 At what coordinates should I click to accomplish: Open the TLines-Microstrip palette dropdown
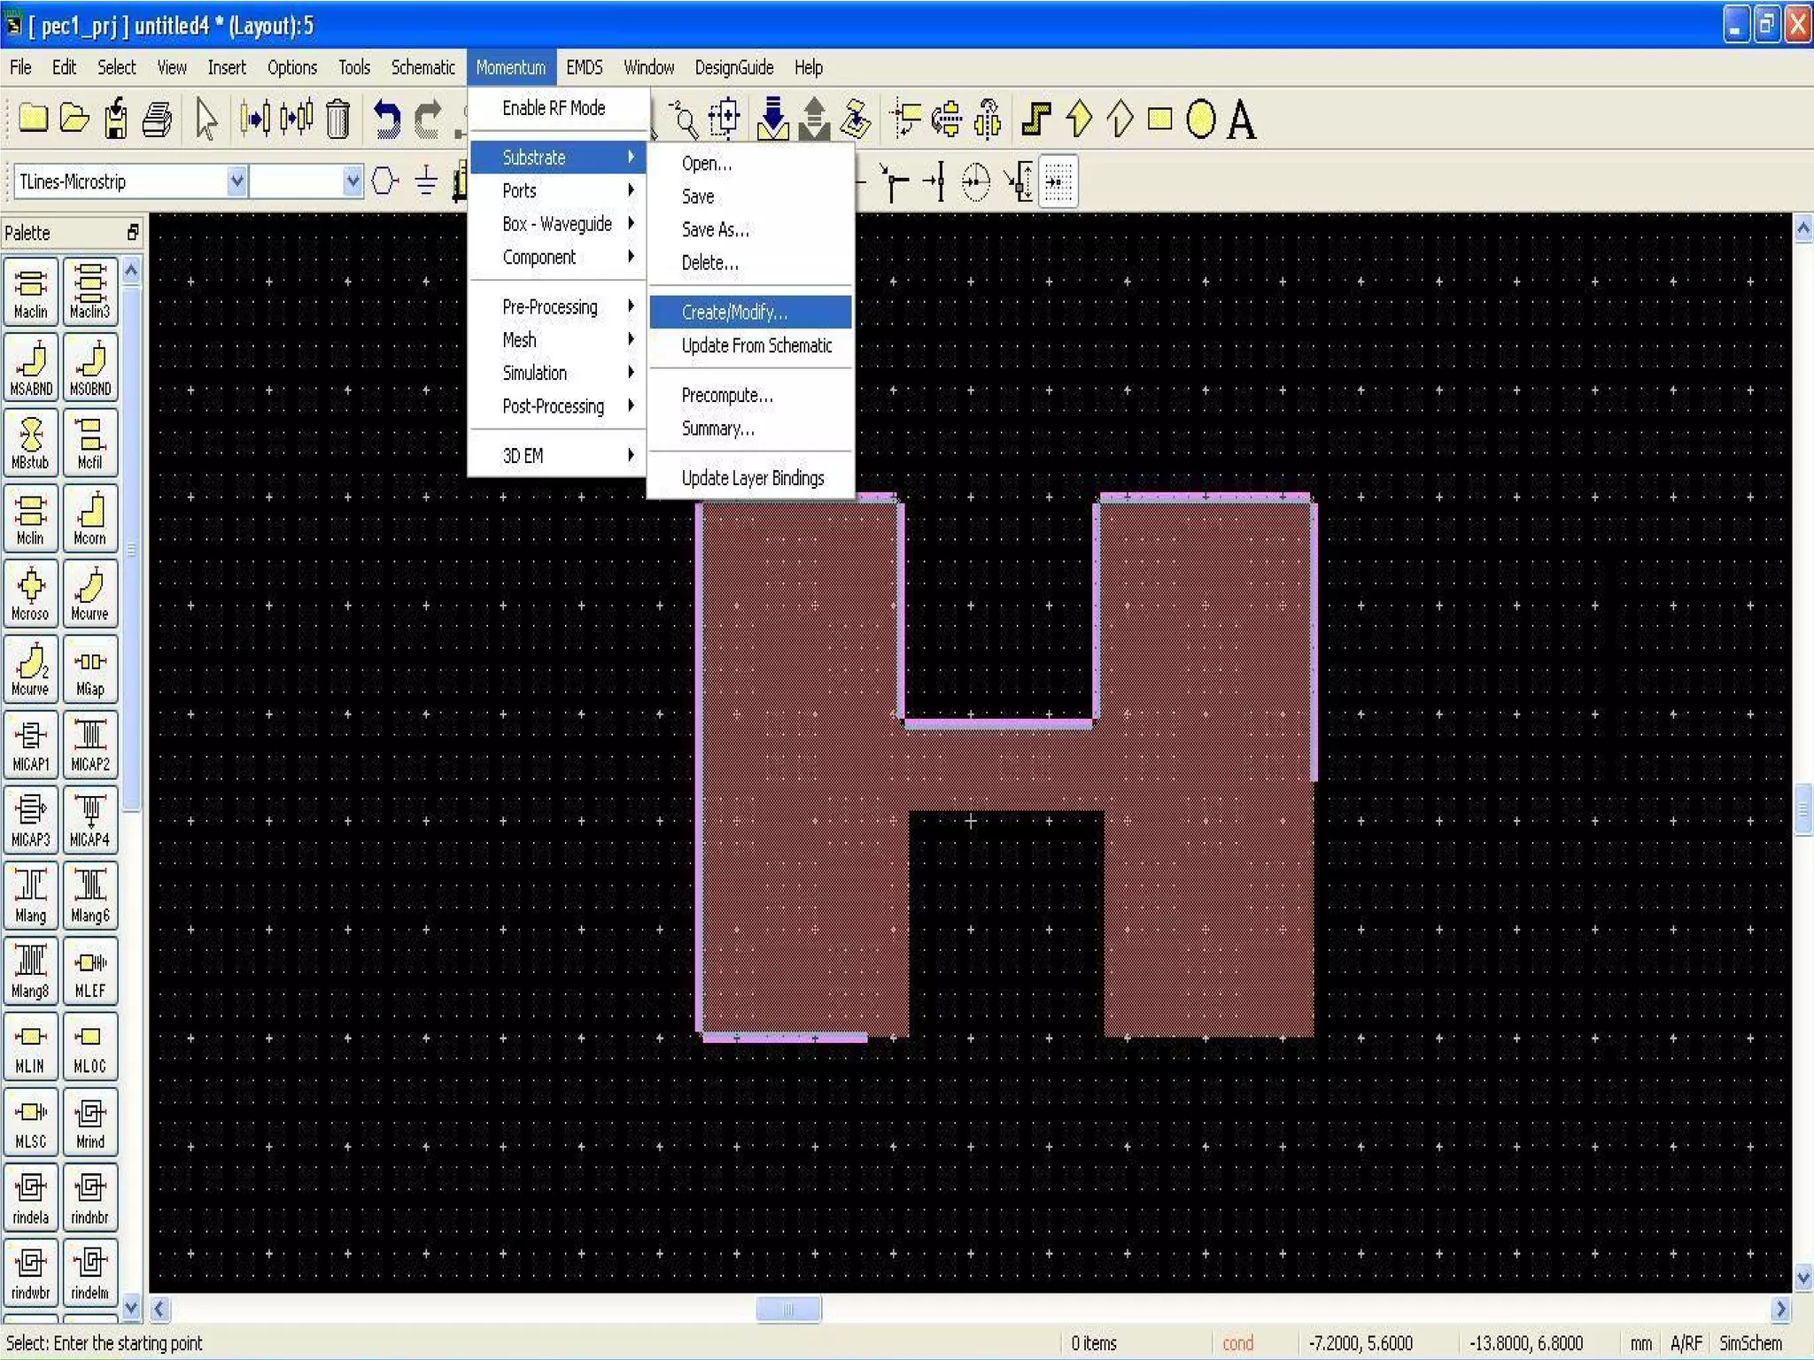pos(236,182)
